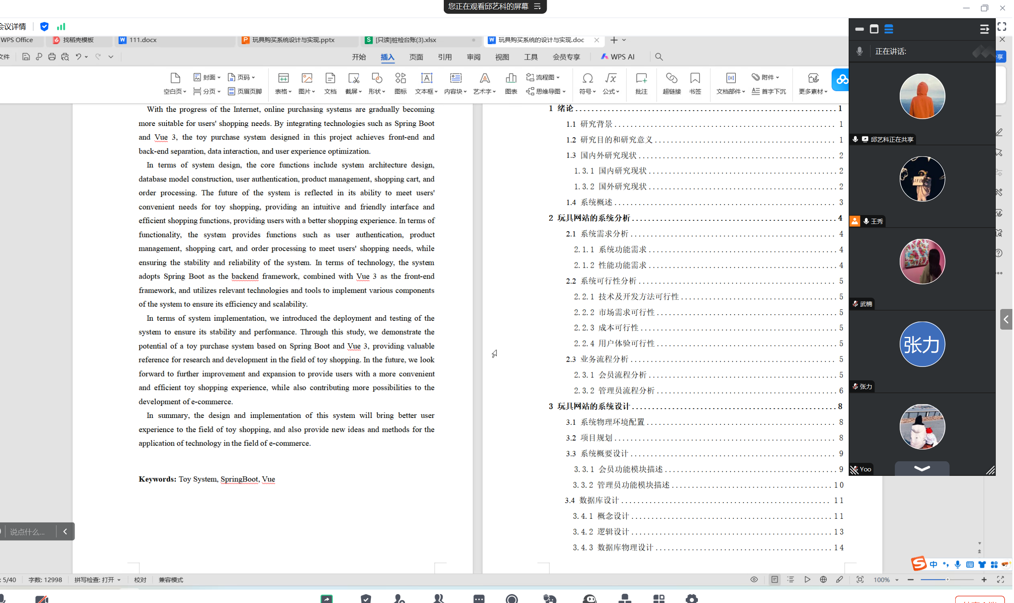Click the print icon in quick toolbar

click(51, 57)
